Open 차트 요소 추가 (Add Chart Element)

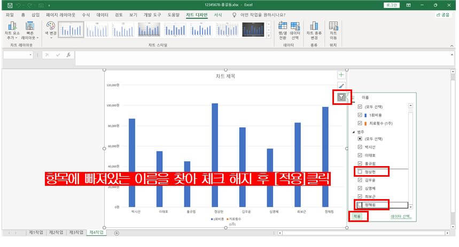point(12,30)
